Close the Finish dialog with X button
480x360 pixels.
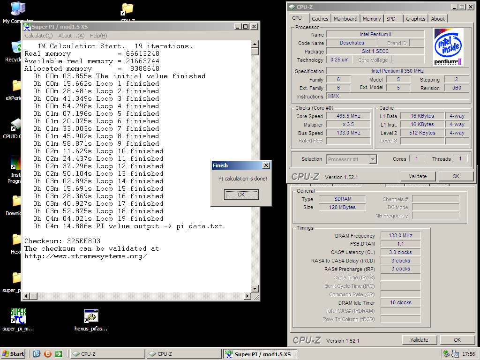point(266,165)
